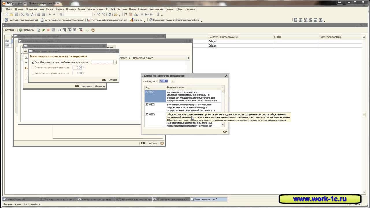Screen dimensions: 370x208
Task: Click Ввести хозяйственную операцию button
Action: click(107, 20)
